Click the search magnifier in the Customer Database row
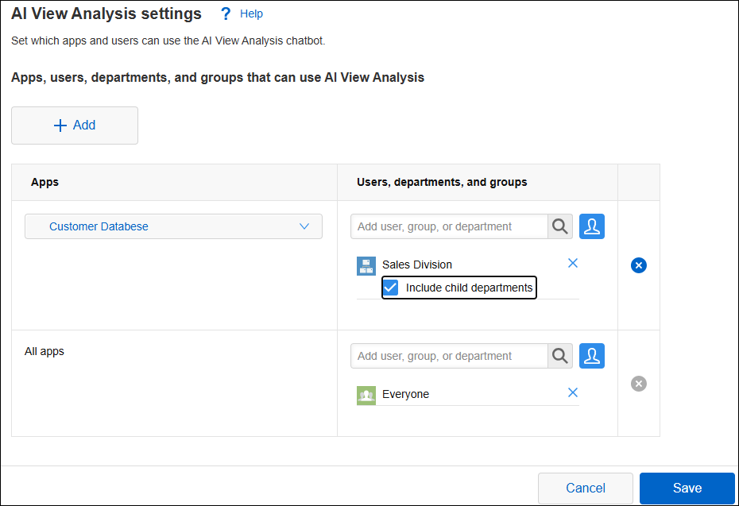 559,226
